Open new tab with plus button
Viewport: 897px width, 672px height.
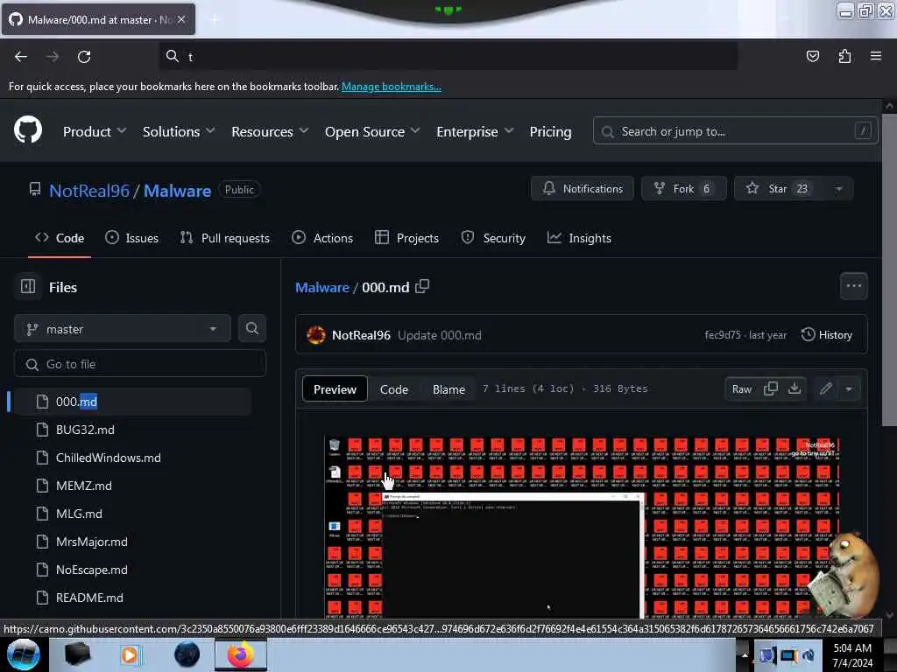tap(215, 19)
